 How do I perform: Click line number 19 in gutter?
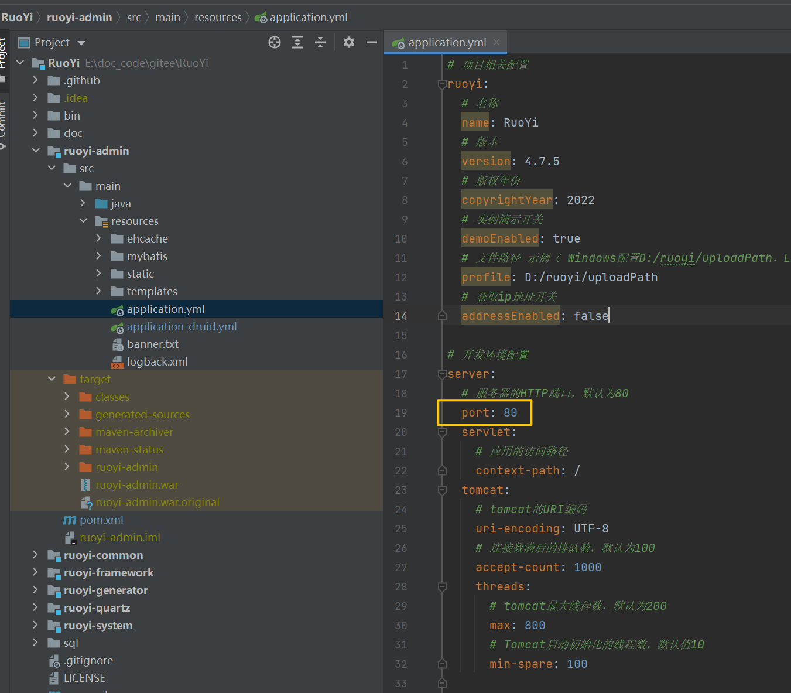401,413
